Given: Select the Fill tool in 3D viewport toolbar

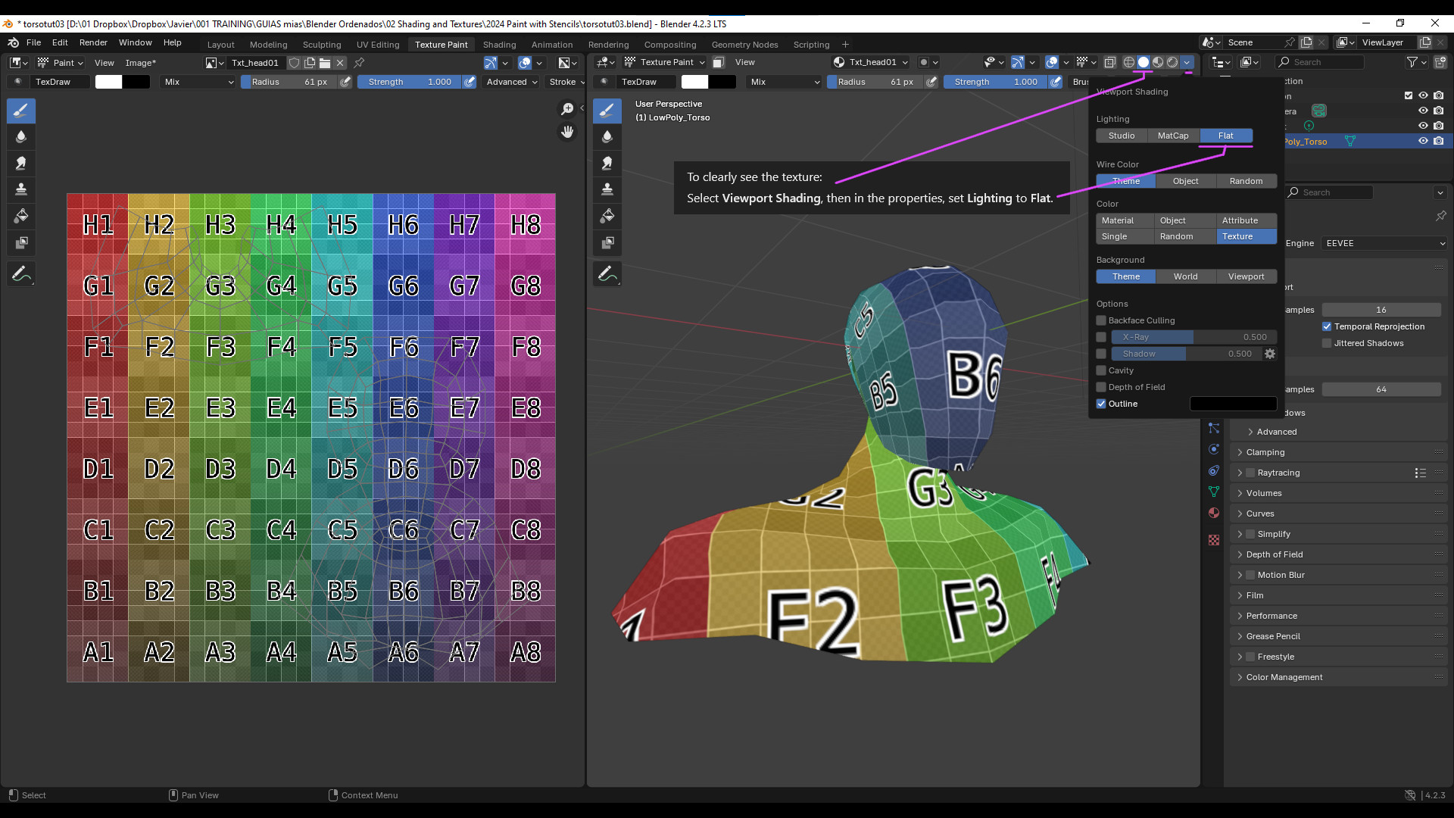Looking at the screenshot, I should [x=607, y=217].
